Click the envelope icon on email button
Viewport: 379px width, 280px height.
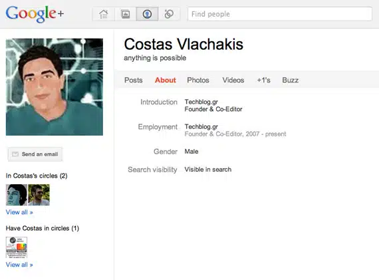pos(15,154)
